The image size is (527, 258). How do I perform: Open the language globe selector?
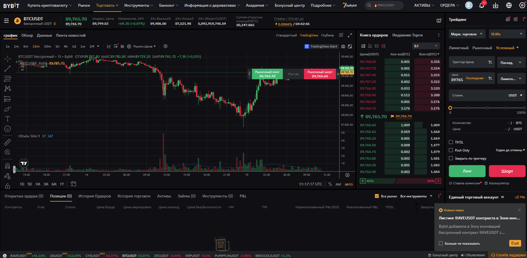[509, 6]
